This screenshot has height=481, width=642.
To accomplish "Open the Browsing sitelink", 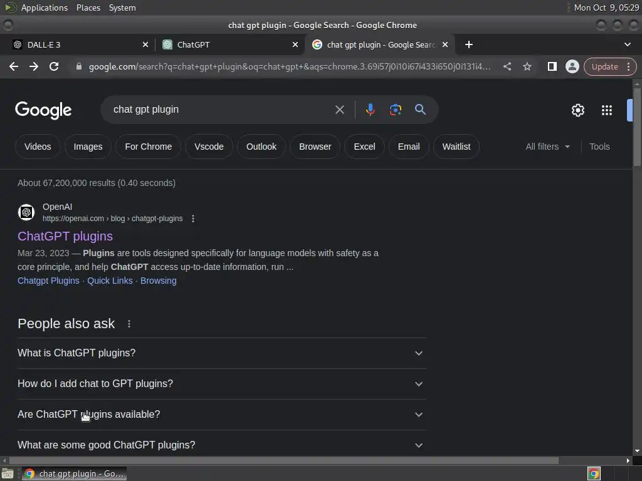I will 159,281.
